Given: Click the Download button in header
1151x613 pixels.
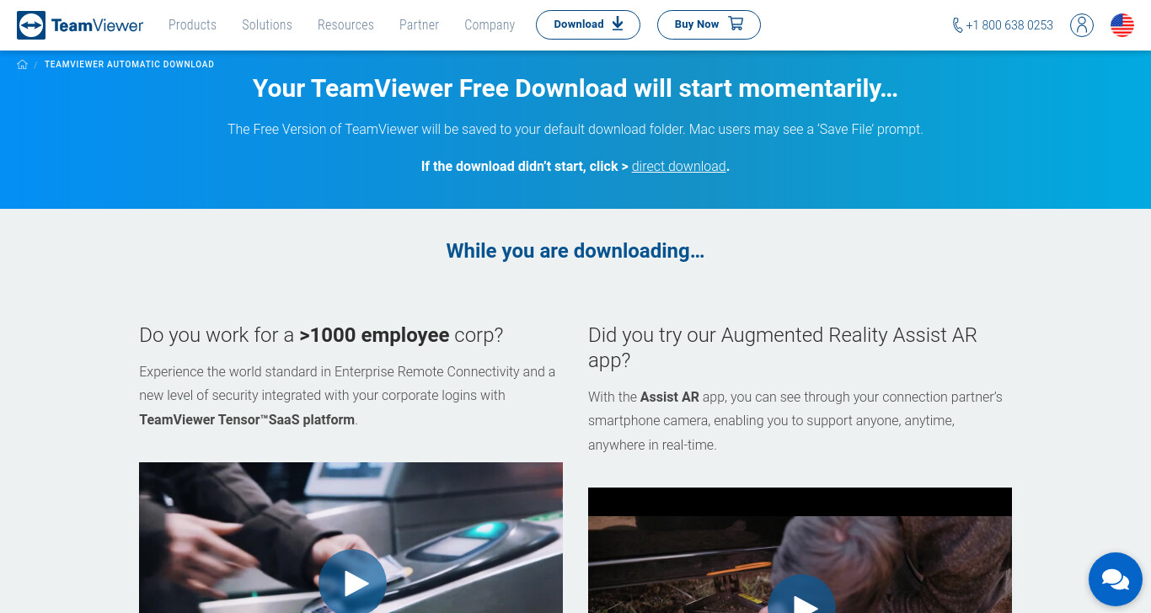Looking at the screenshot, I should pos(588,24).
